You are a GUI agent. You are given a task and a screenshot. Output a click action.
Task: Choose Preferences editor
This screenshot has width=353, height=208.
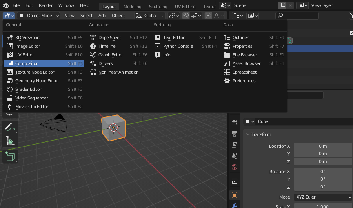[254, 81]
